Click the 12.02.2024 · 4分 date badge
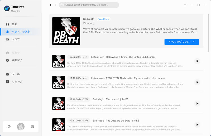This screenshot has width=211, height=136. pos(78,57)
